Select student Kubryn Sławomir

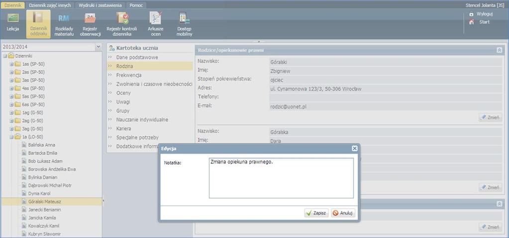(44, 234)
